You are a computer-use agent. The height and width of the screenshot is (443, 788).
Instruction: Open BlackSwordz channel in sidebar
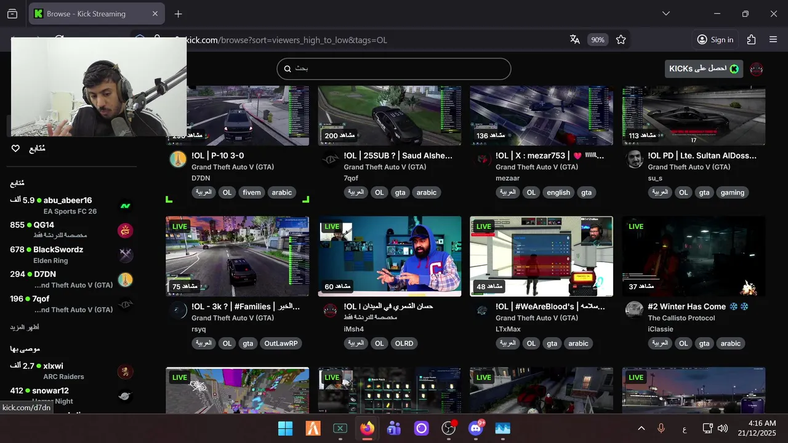[x=71, y=255]
